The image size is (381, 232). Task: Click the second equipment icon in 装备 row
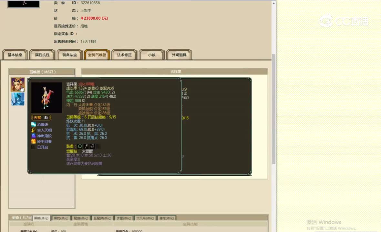pyautogui.click(x=86, y=146)
